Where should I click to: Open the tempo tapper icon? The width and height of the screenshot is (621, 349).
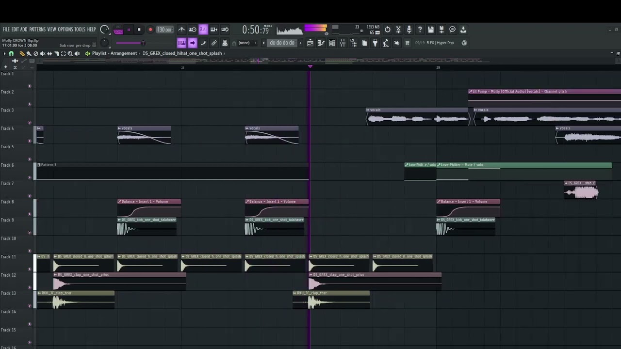click(386, 43)
